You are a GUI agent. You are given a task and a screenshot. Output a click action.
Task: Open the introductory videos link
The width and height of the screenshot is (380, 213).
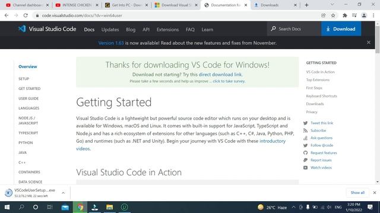[180, 144]
